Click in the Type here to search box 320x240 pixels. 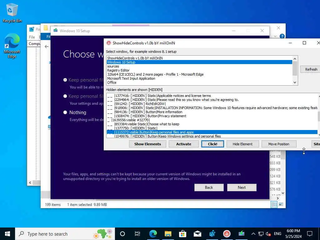point(65,234)
